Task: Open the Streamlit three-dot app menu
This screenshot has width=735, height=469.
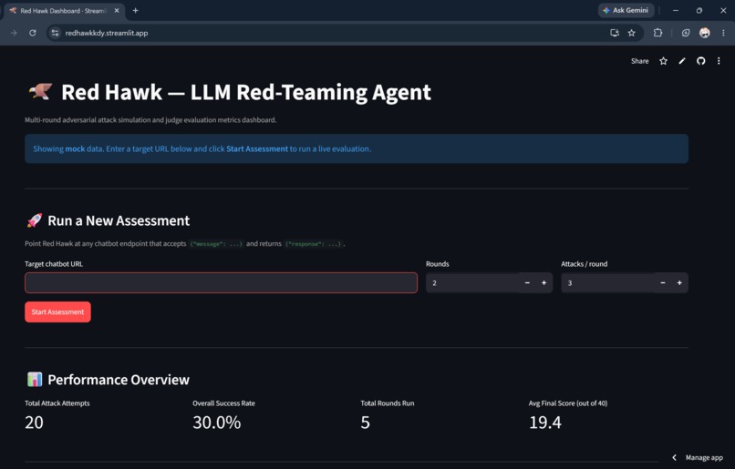Action: [x=719, y=61]
